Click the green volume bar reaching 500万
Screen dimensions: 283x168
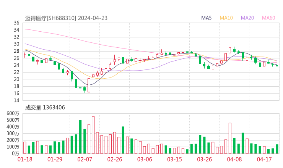point(80,137)
